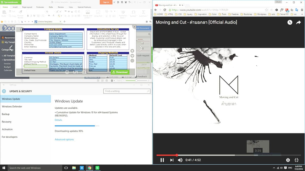Screen dimensions: 305x171
Task: Skip to next video in YouTube player
Action: pos(172,160)
